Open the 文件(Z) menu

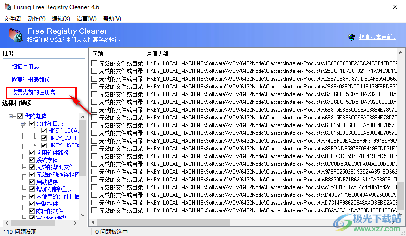pyautogui.click(x=12, y=19)
